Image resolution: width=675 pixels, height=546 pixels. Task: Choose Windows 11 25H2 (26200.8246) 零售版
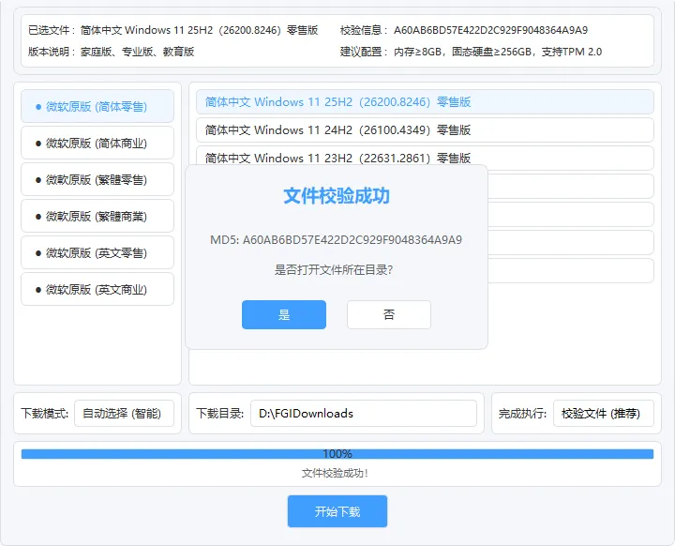pos(425,102)
